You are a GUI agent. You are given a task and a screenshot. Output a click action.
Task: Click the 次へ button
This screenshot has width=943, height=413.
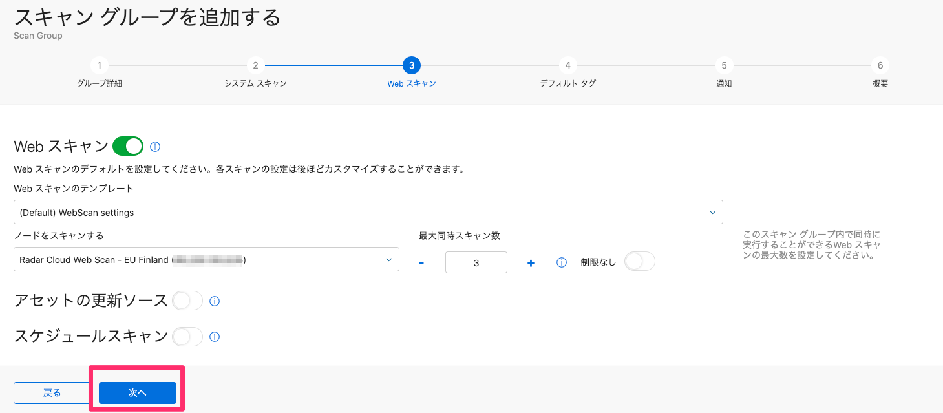click(138, 393)
